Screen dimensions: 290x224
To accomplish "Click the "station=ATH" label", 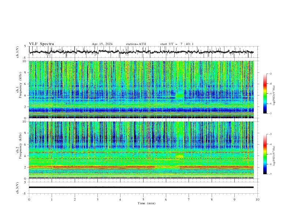I will pos(136,44).
